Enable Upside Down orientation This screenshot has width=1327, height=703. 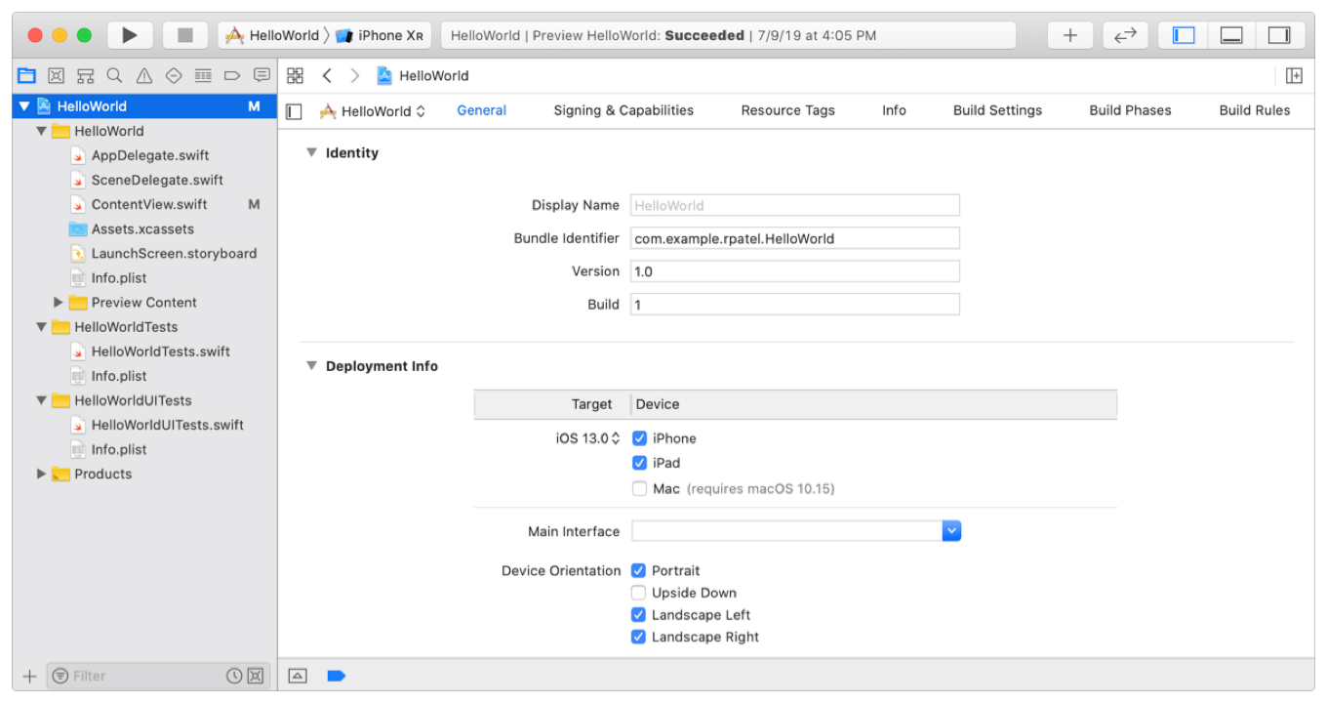[638, 593]
